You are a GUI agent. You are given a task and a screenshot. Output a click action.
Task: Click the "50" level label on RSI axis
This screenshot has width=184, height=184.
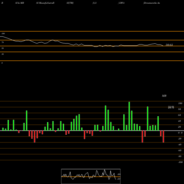tap(3, 48)
